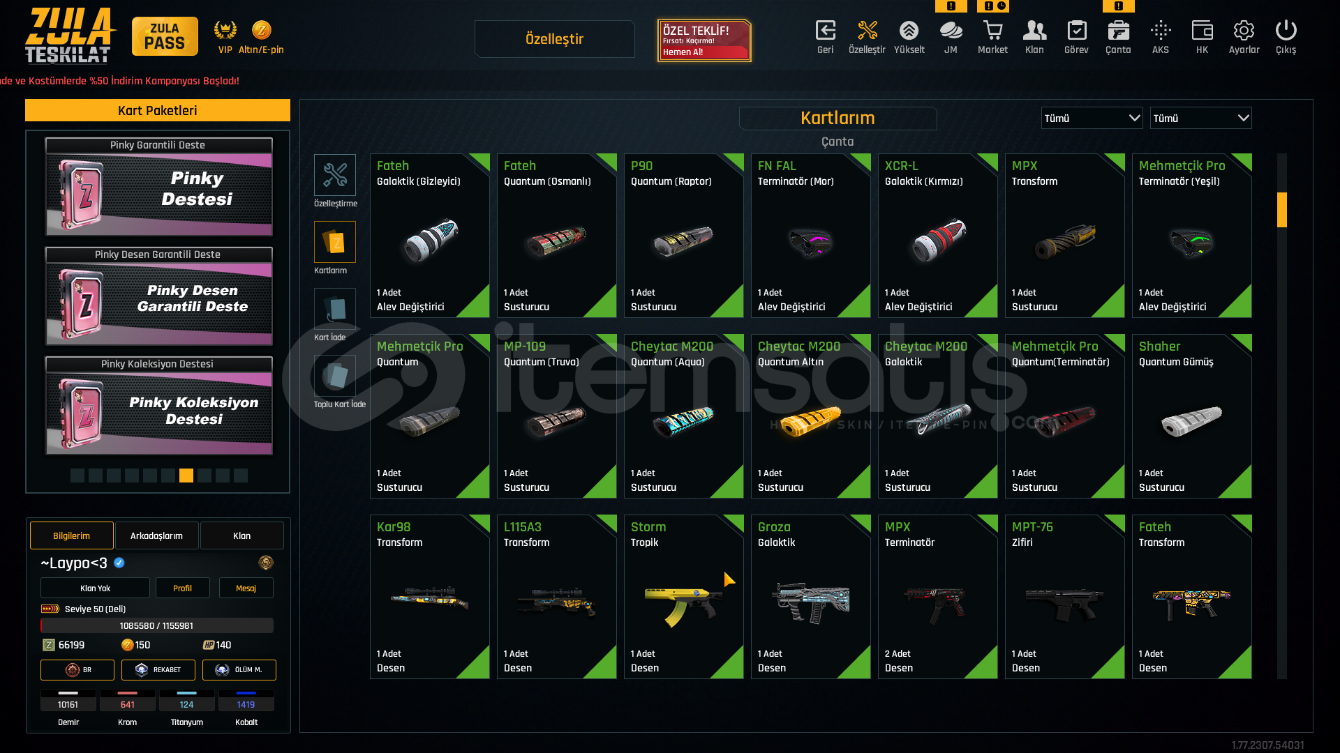Viewport: 1340px width, 753px height.
Task: Open the Market cart icon
Action: click(992, 31)
